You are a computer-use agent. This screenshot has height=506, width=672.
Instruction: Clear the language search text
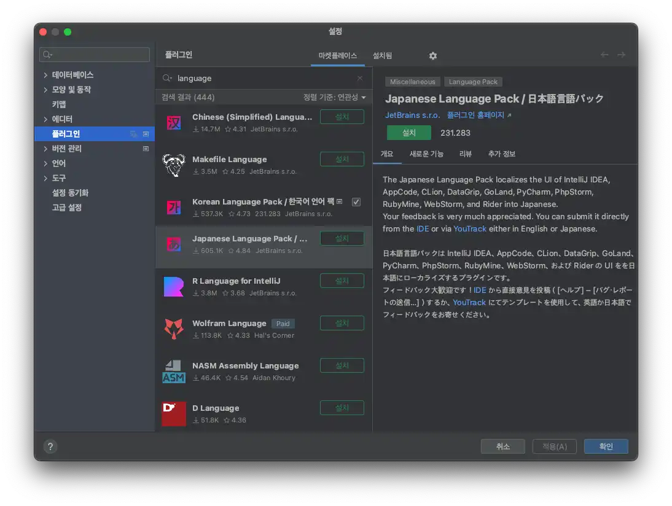point(359,78)
